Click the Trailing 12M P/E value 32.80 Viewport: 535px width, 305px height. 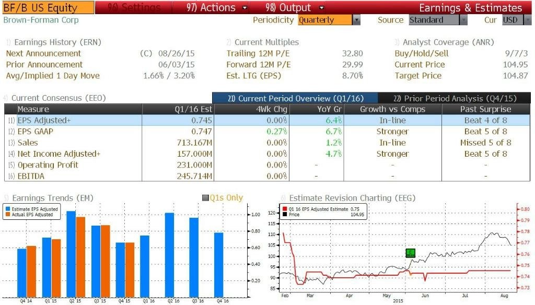(x=353, y=54)
